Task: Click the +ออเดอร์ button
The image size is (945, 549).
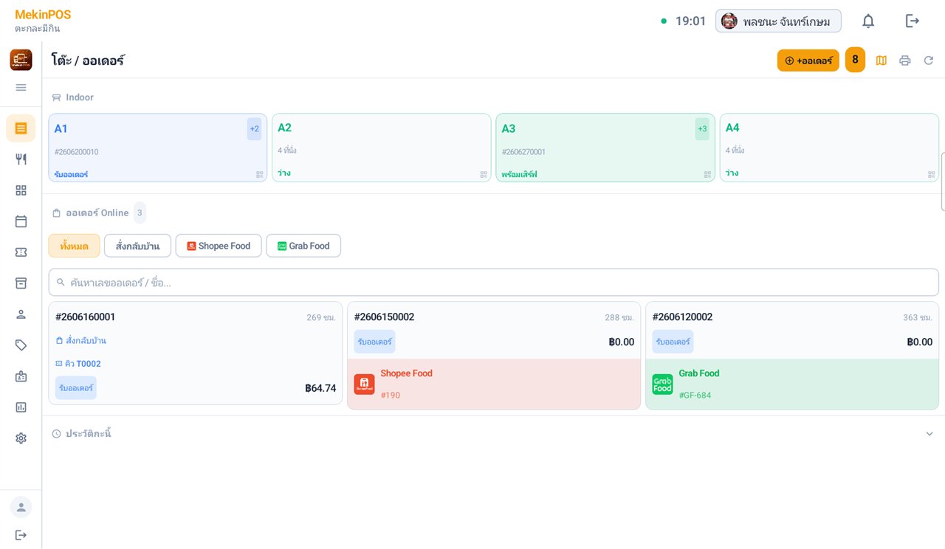Action: [x=808, y=61]
